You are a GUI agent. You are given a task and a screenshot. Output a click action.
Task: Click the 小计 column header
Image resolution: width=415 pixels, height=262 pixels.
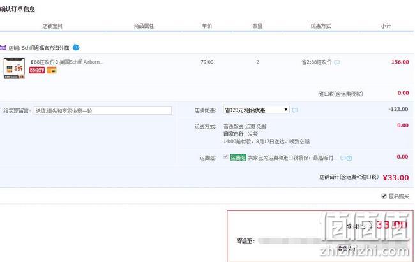[386, 26]
